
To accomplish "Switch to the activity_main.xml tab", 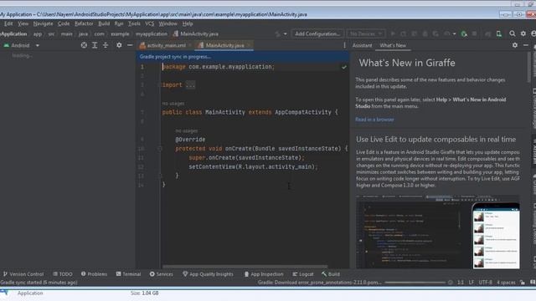I will coord(166,45).
